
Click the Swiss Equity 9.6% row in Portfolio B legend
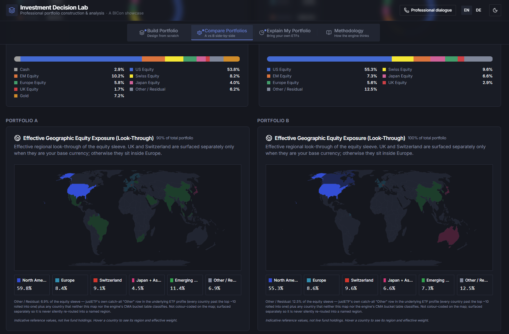[438, 70]
